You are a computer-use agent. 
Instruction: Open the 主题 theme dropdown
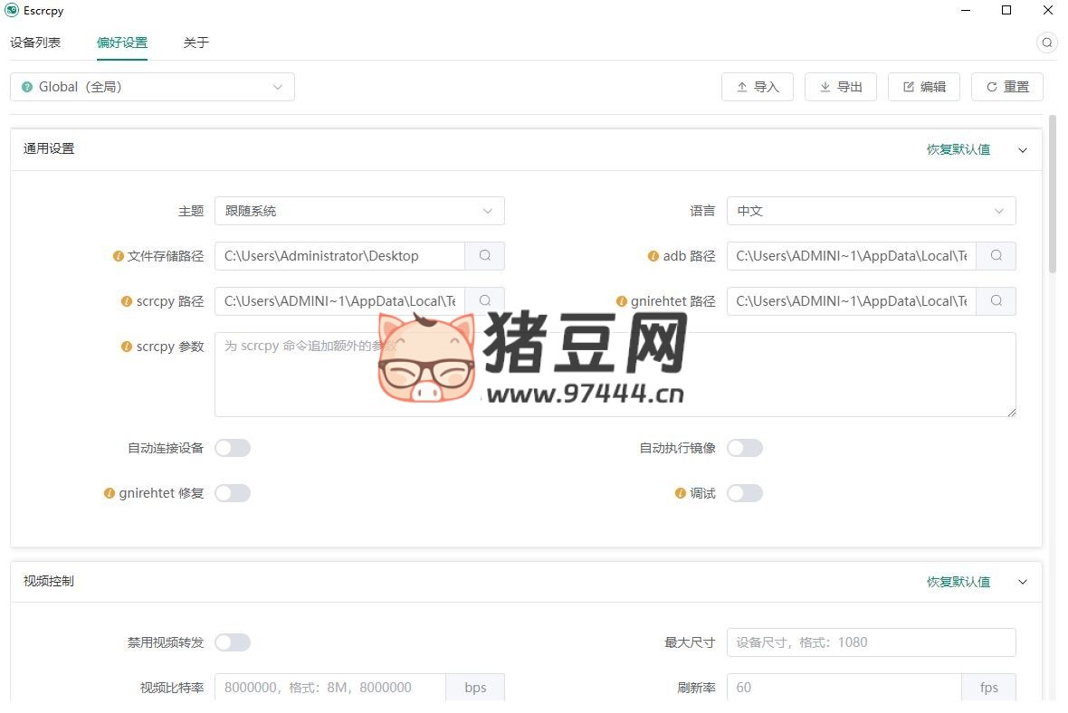[x=359, y=211]
